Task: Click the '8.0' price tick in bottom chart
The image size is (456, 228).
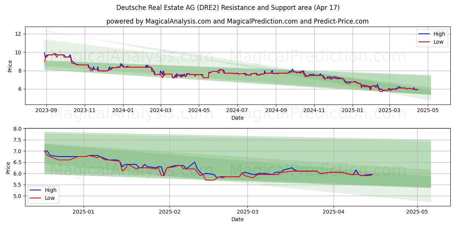Action: (x=18, y=129)
